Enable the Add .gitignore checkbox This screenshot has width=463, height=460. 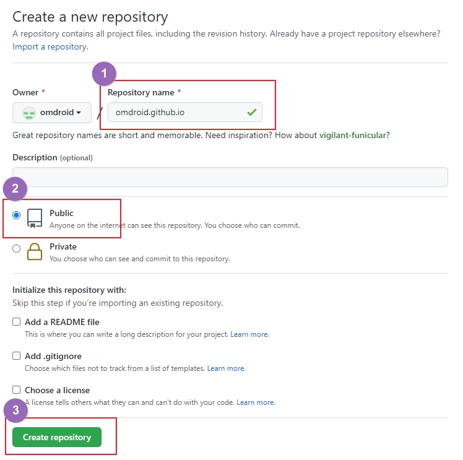pyautogui.click(x=17, y=355)
